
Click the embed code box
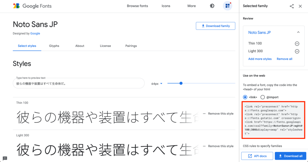[273, 120]
